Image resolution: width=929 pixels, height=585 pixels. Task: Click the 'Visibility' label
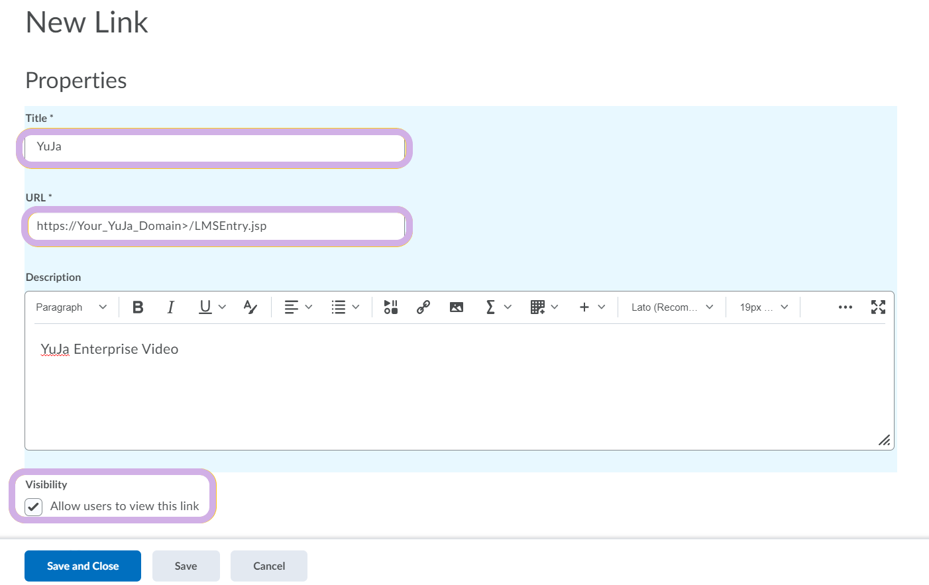point(46,485)
